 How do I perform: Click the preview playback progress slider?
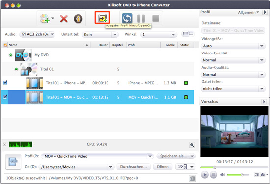click(x=234, y=167)
